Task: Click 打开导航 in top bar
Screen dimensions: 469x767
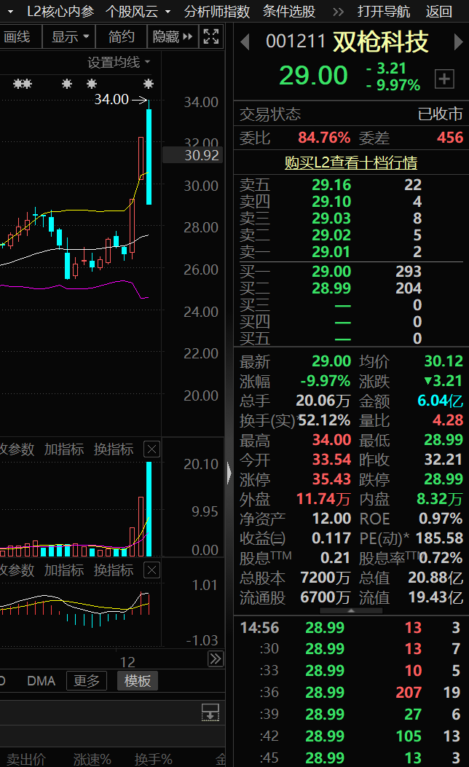Action: coord(383,11)
